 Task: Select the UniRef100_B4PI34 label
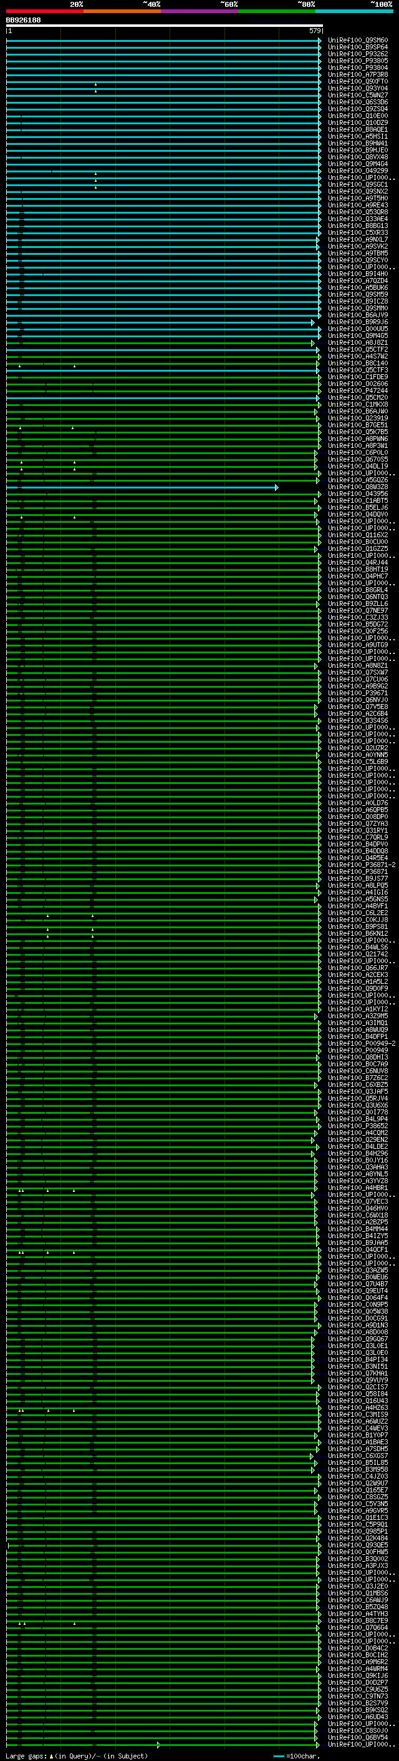coord(357,1360)
